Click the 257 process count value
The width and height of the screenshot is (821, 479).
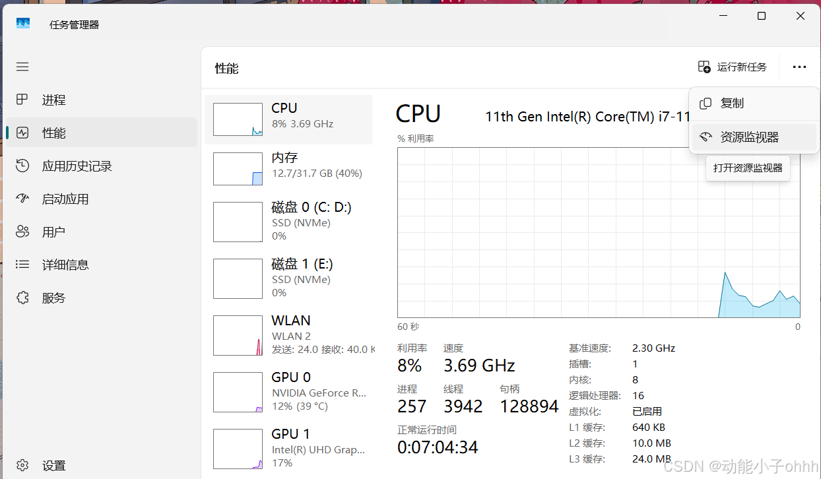click(x=412, y=406)
